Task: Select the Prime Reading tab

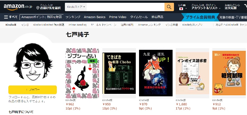Action: 77,25
